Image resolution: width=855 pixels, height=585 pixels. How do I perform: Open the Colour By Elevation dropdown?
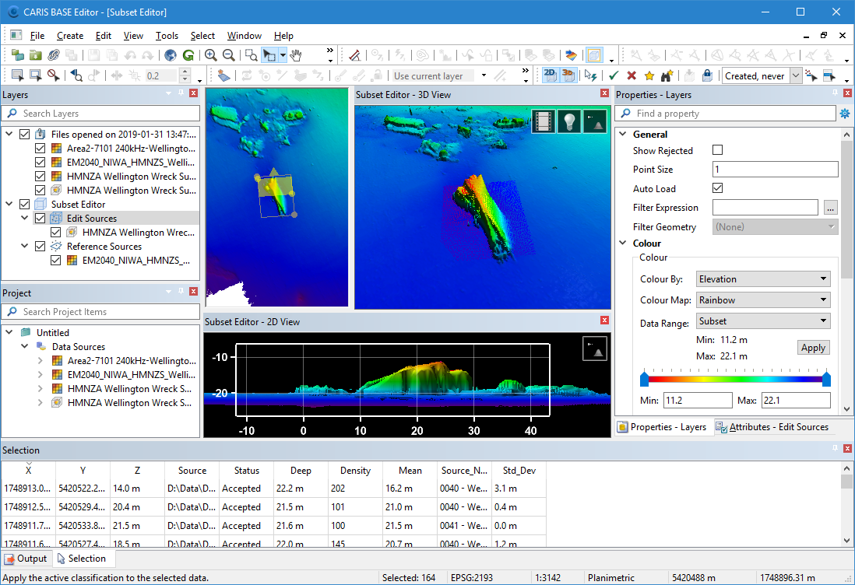(762, 279)
